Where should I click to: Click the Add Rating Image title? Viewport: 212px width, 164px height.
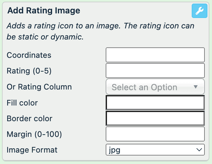pyautogui.click(x=44, y=11)
